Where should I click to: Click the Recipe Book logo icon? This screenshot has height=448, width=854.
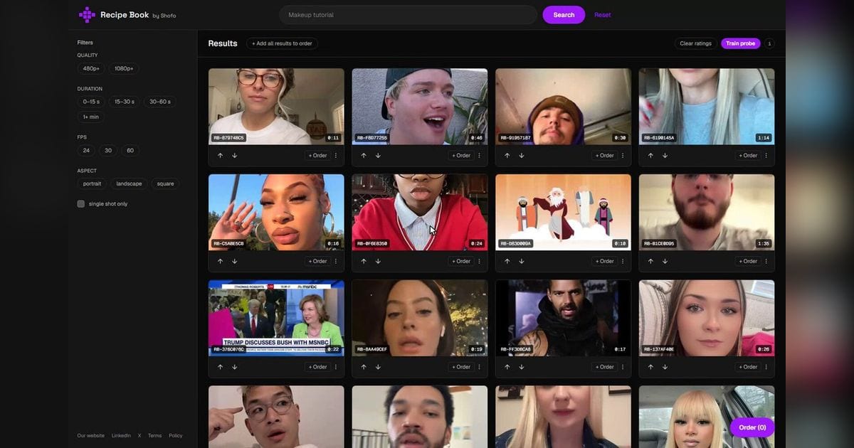(x=87, y=14)
